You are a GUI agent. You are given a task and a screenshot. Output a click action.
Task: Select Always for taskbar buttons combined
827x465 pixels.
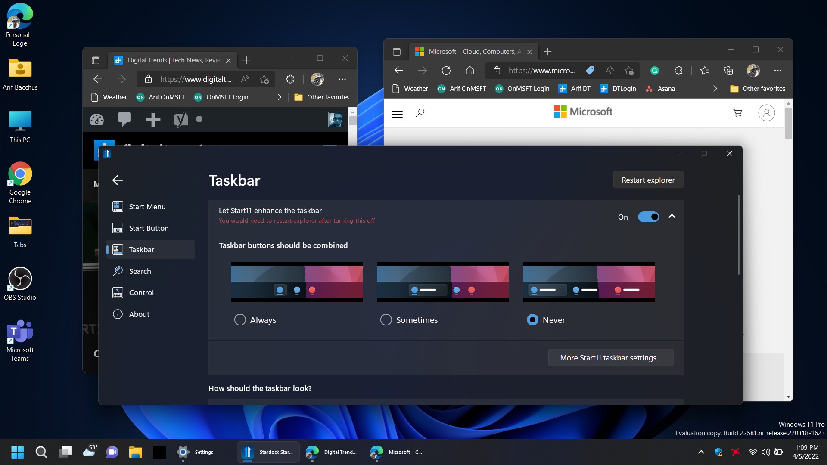point(240,319)
